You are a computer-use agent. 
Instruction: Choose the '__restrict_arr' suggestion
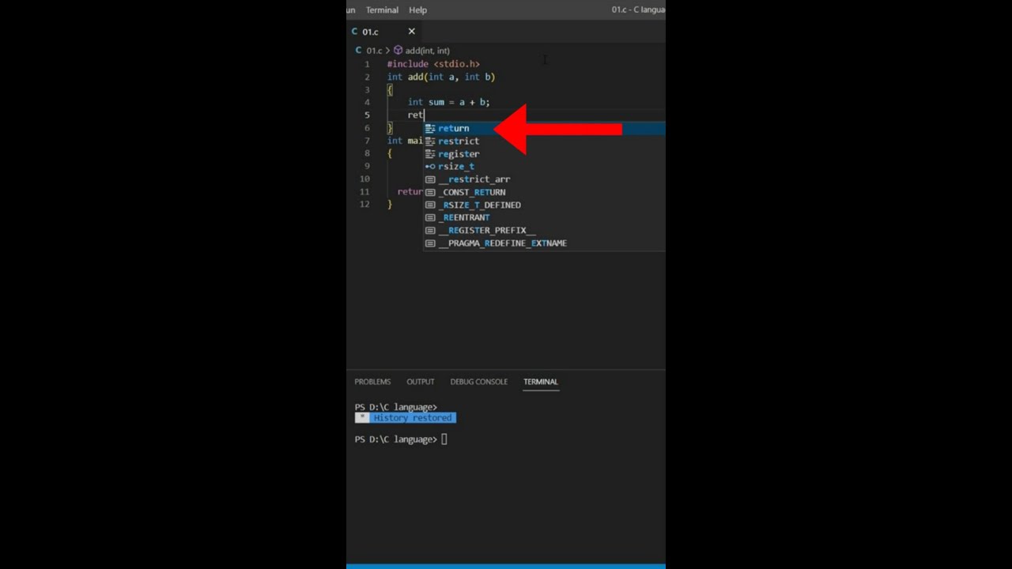coord(544,179)
